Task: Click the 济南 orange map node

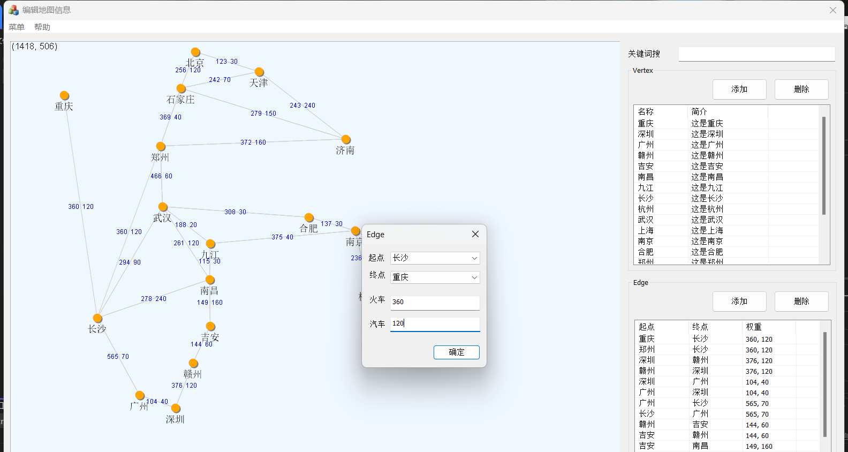Action: (346, 140)
